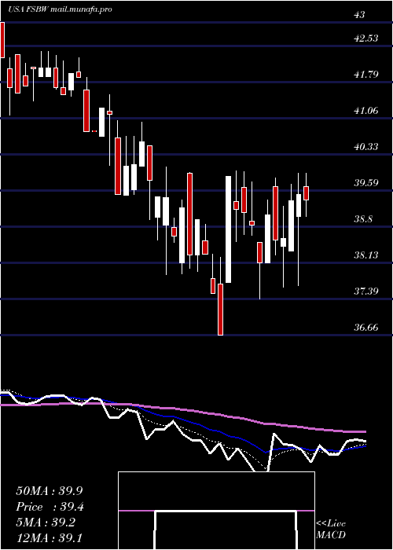Image resolution: width=393 pixels, height=550 pixels.
Task: Click the last red candlestick on the right
Action: click(x=306, y=193)
